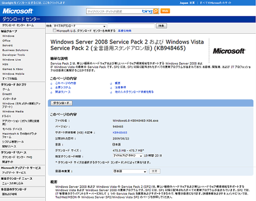Jump to 関連リソース anchor link
Image resolution: width=256 pixels, height=201 pixels.
click(63, 92)
